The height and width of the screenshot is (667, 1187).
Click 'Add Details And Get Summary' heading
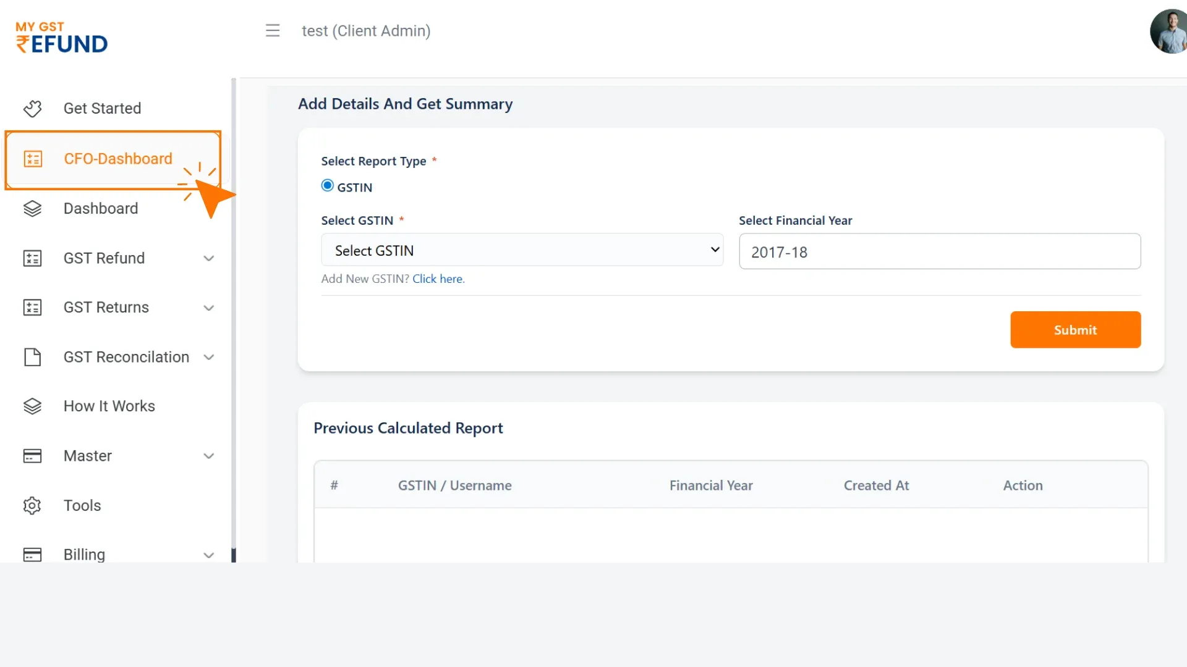[x=405, y=104]
